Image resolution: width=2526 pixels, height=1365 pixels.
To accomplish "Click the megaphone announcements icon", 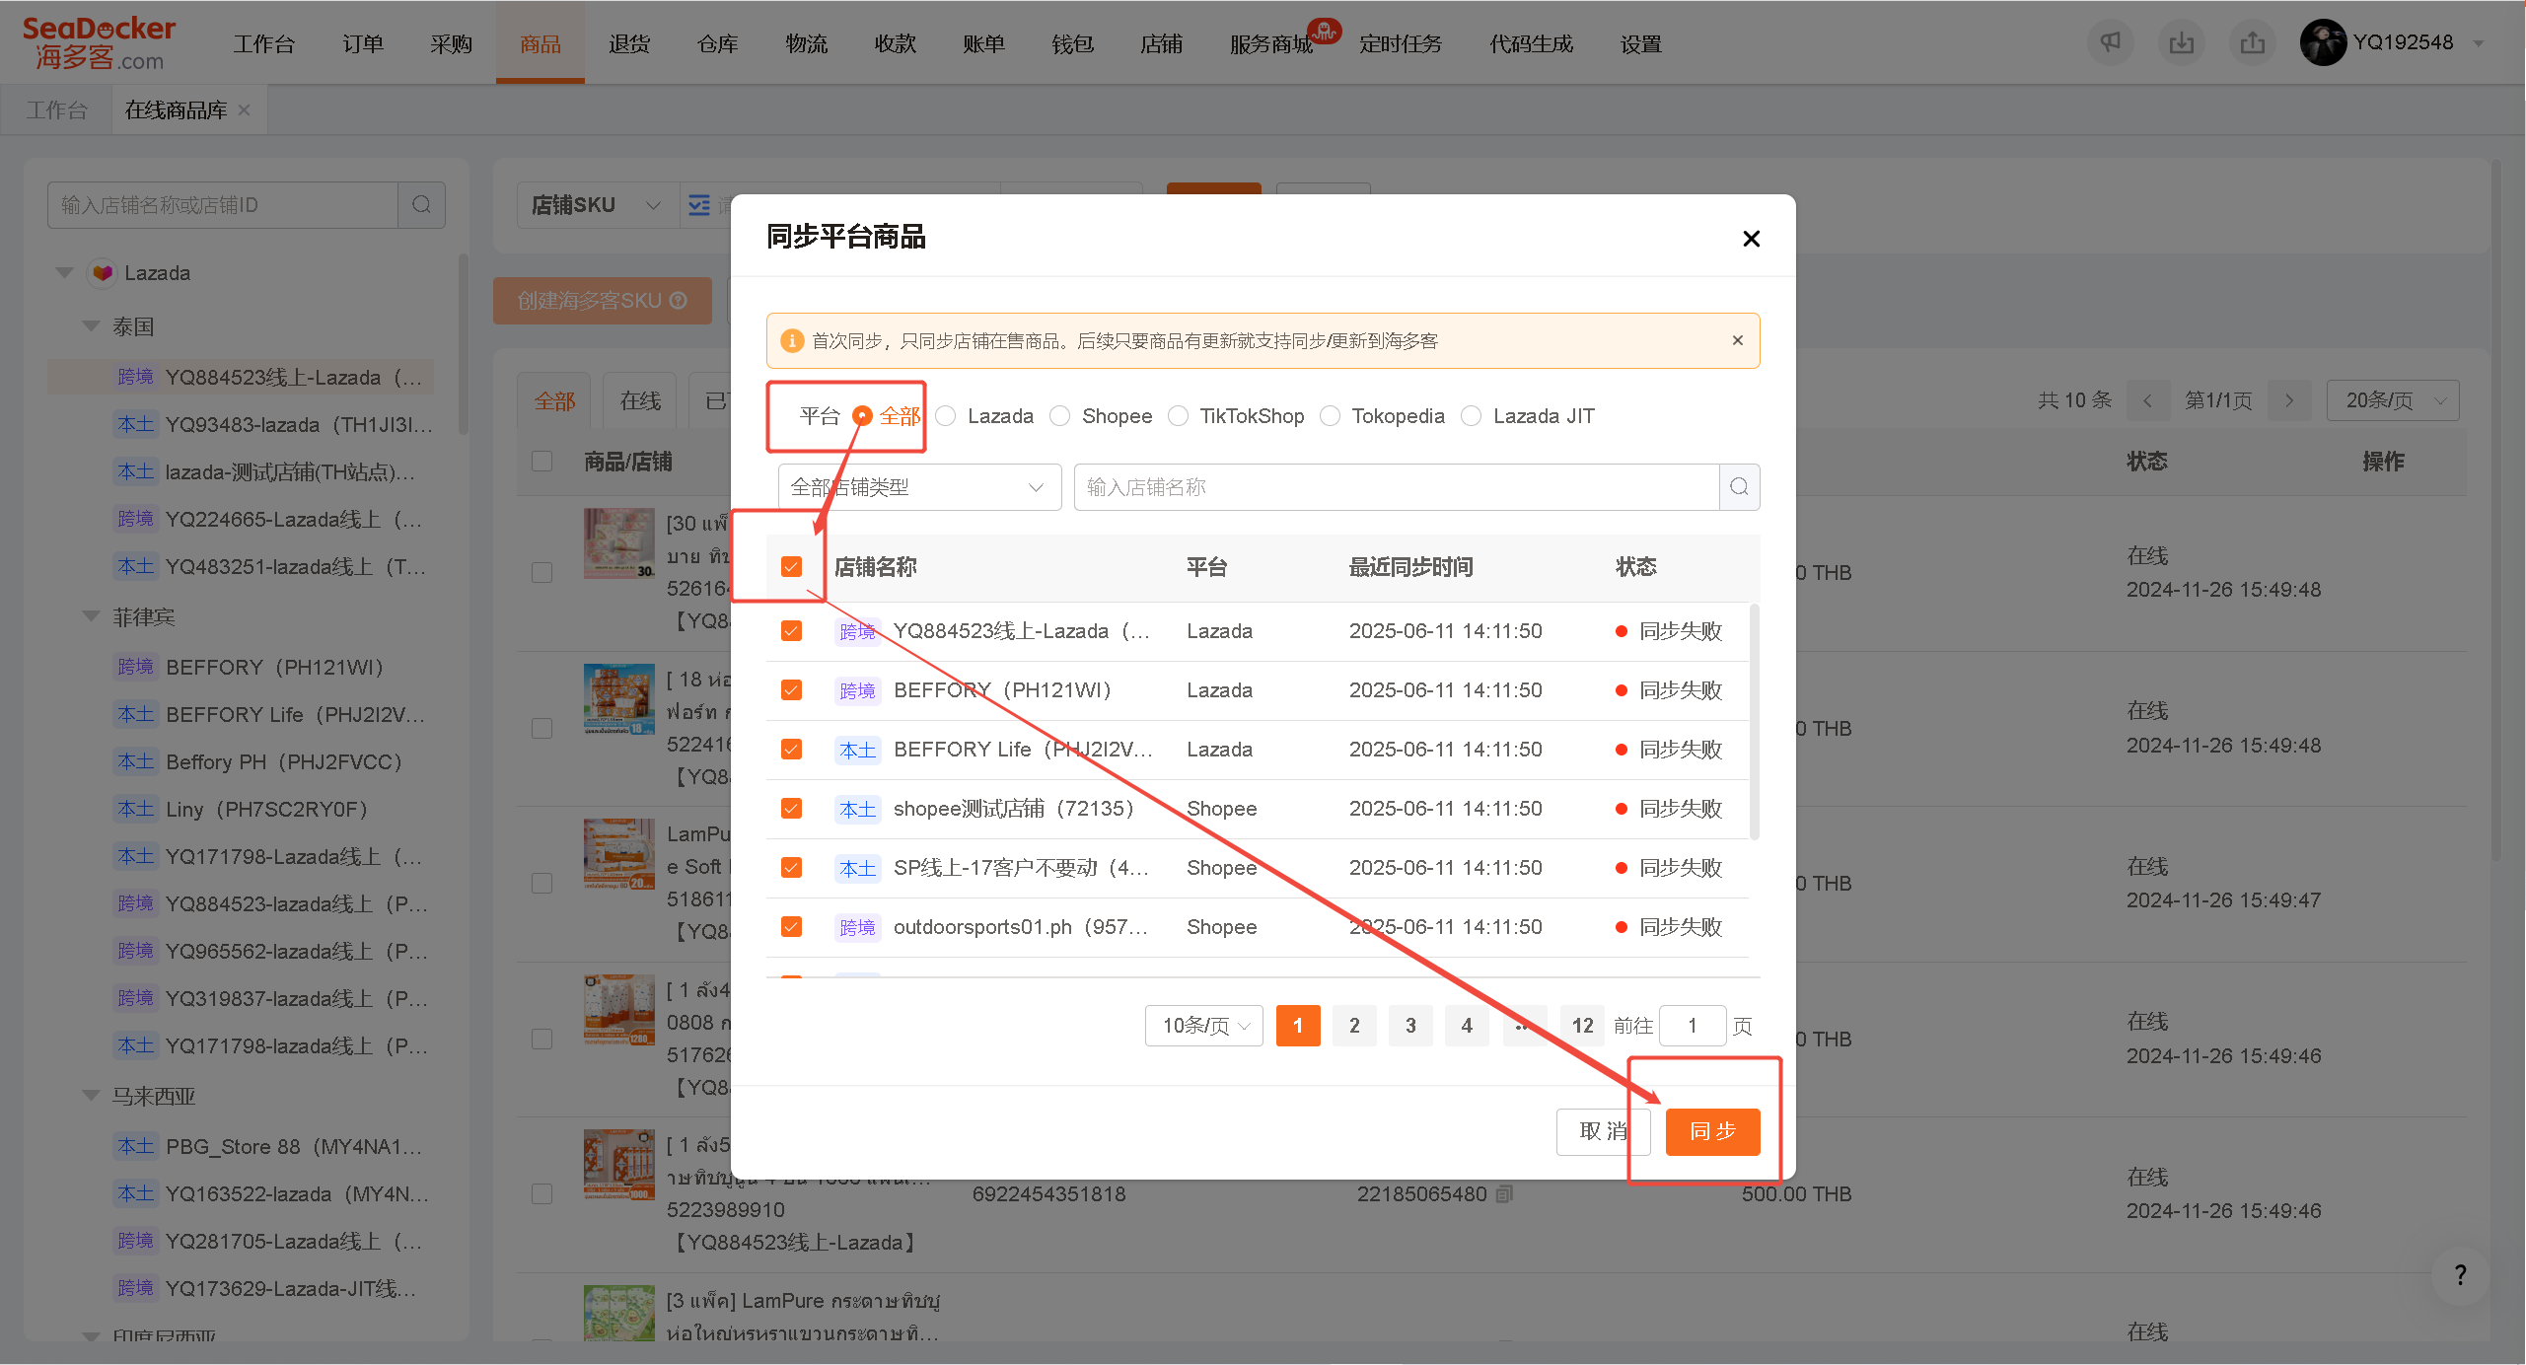I will tap(2110, 43).
